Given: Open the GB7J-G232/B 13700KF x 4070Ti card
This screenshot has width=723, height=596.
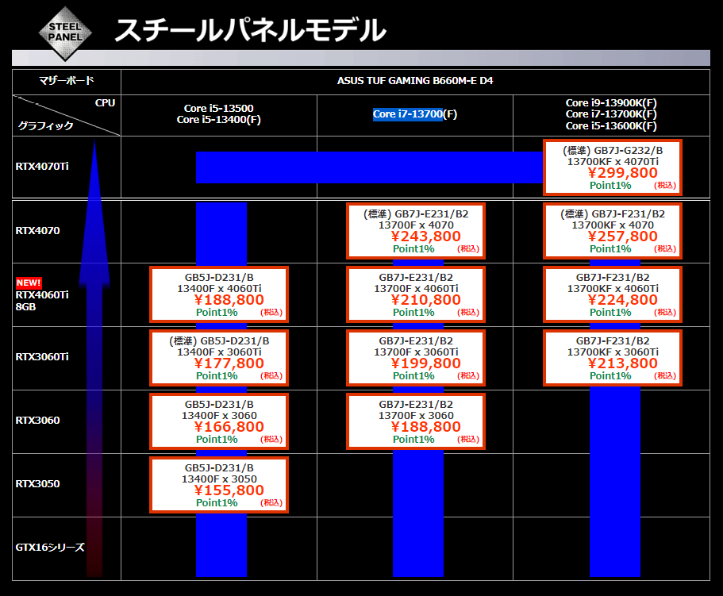Looking at the screenshot, I should click(613, 167).
